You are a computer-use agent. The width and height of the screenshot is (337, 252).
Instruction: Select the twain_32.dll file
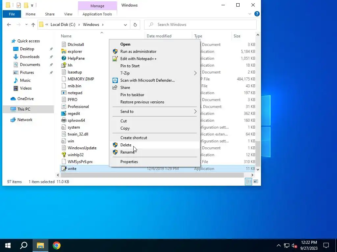pyautogui.click(x=78, y=134)
